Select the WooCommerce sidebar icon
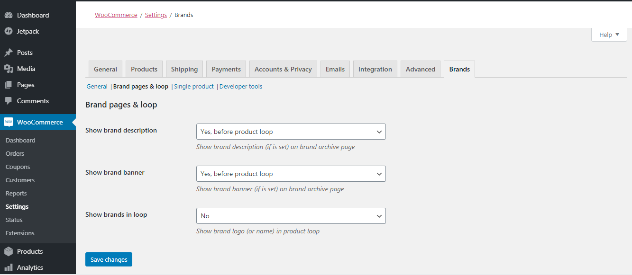Image resolution: width=632 pixels, height=275 pixels. (x=9, y=122)
